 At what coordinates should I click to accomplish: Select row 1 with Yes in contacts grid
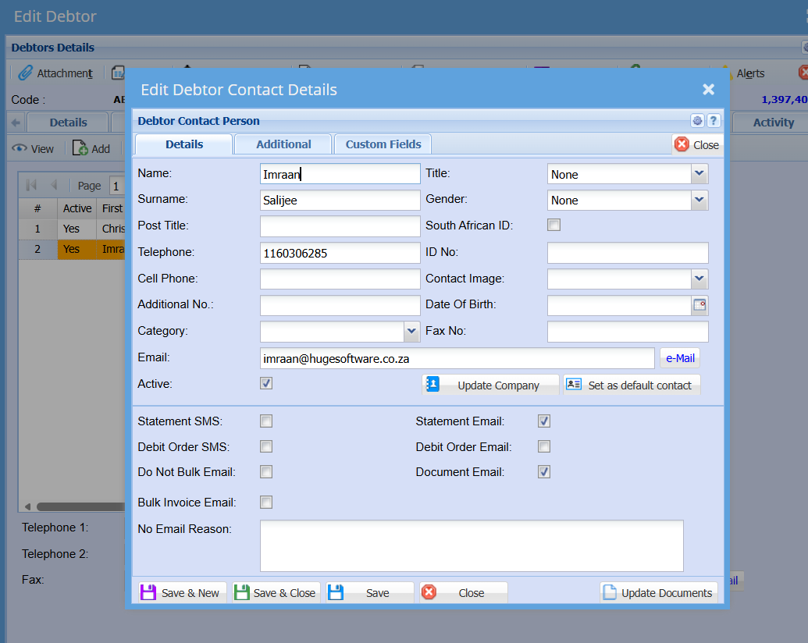pyautogui.click(x=72, y=229)
